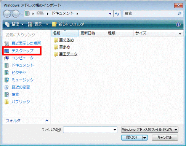Click the 筆王データ folder icon
The width and height of the screenshot is (186, 146).
(56, 54)
